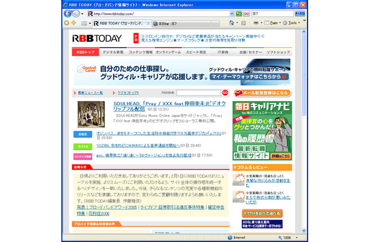370x242 pixels.
Task: Open the YOZAN WiMAX news link
Action: coord(138,146)
